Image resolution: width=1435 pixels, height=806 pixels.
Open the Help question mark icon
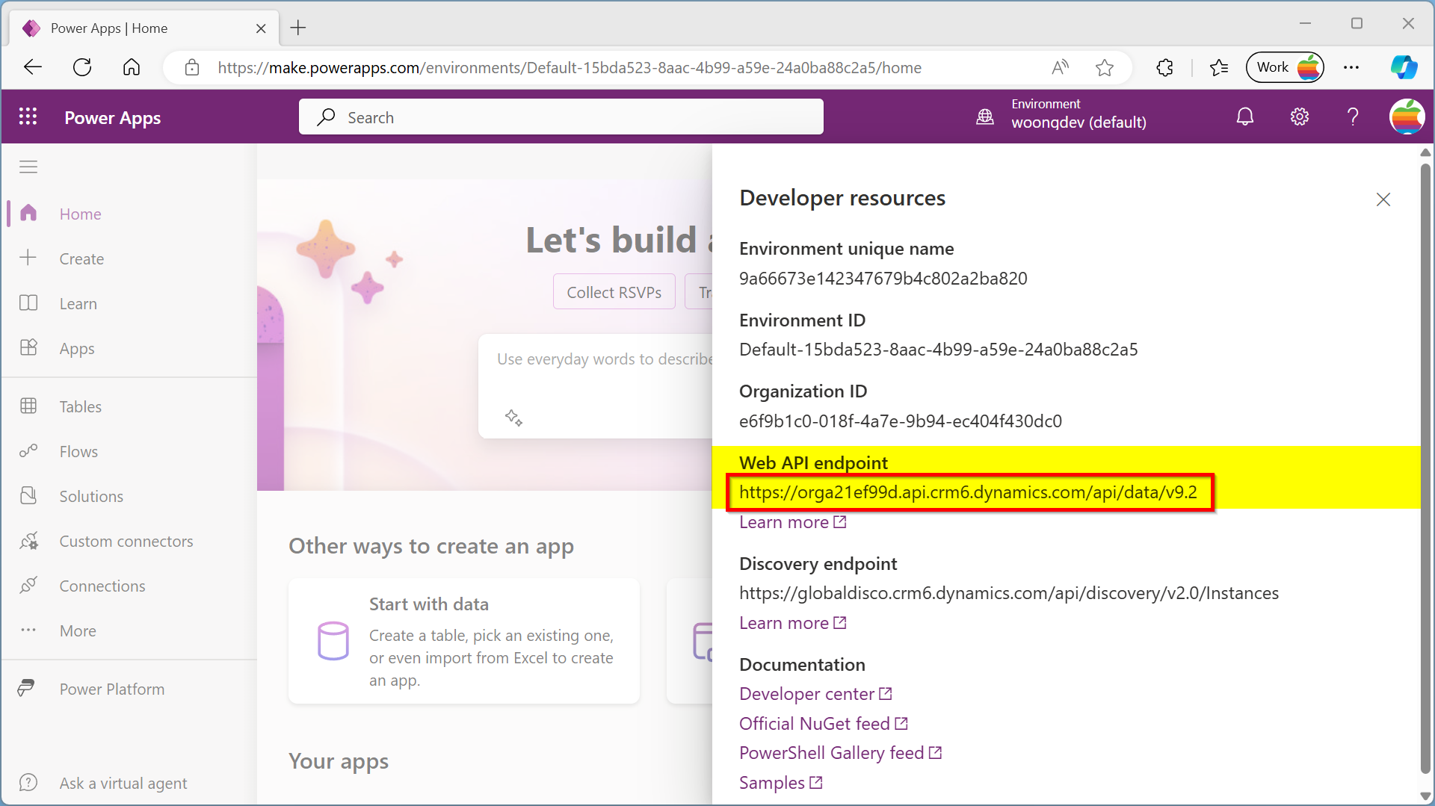[1353, 117]
